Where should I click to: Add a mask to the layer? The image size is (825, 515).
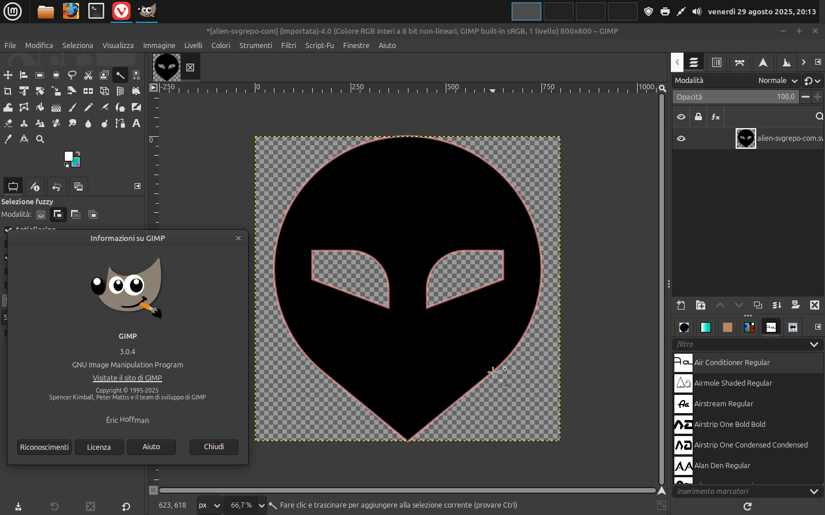click(x=795, y=305)
